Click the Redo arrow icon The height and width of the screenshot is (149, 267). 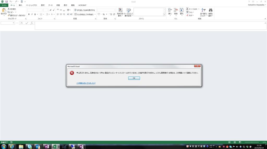(x=16, y=2)
